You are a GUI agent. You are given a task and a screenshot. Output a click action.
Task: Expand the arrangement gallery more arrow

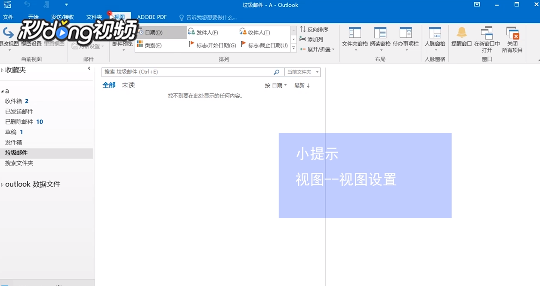(294, 48)
